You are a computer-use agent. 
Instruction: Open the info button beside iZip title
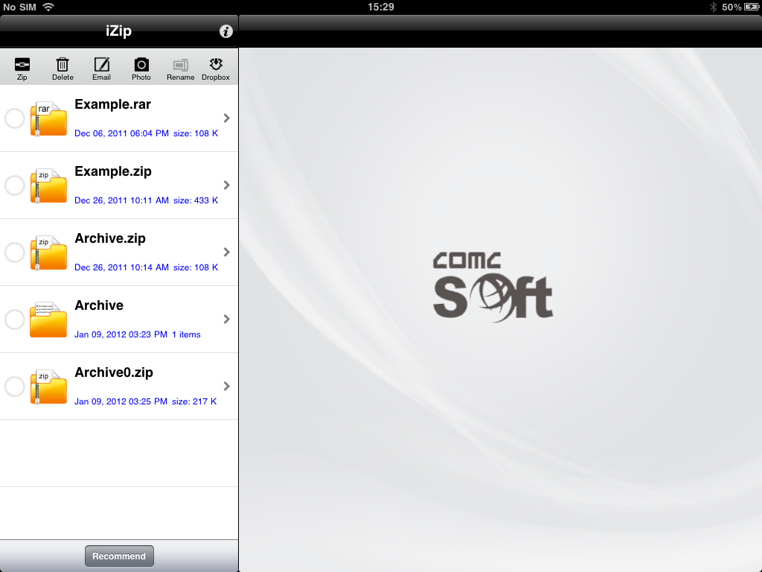pos(226,31)
